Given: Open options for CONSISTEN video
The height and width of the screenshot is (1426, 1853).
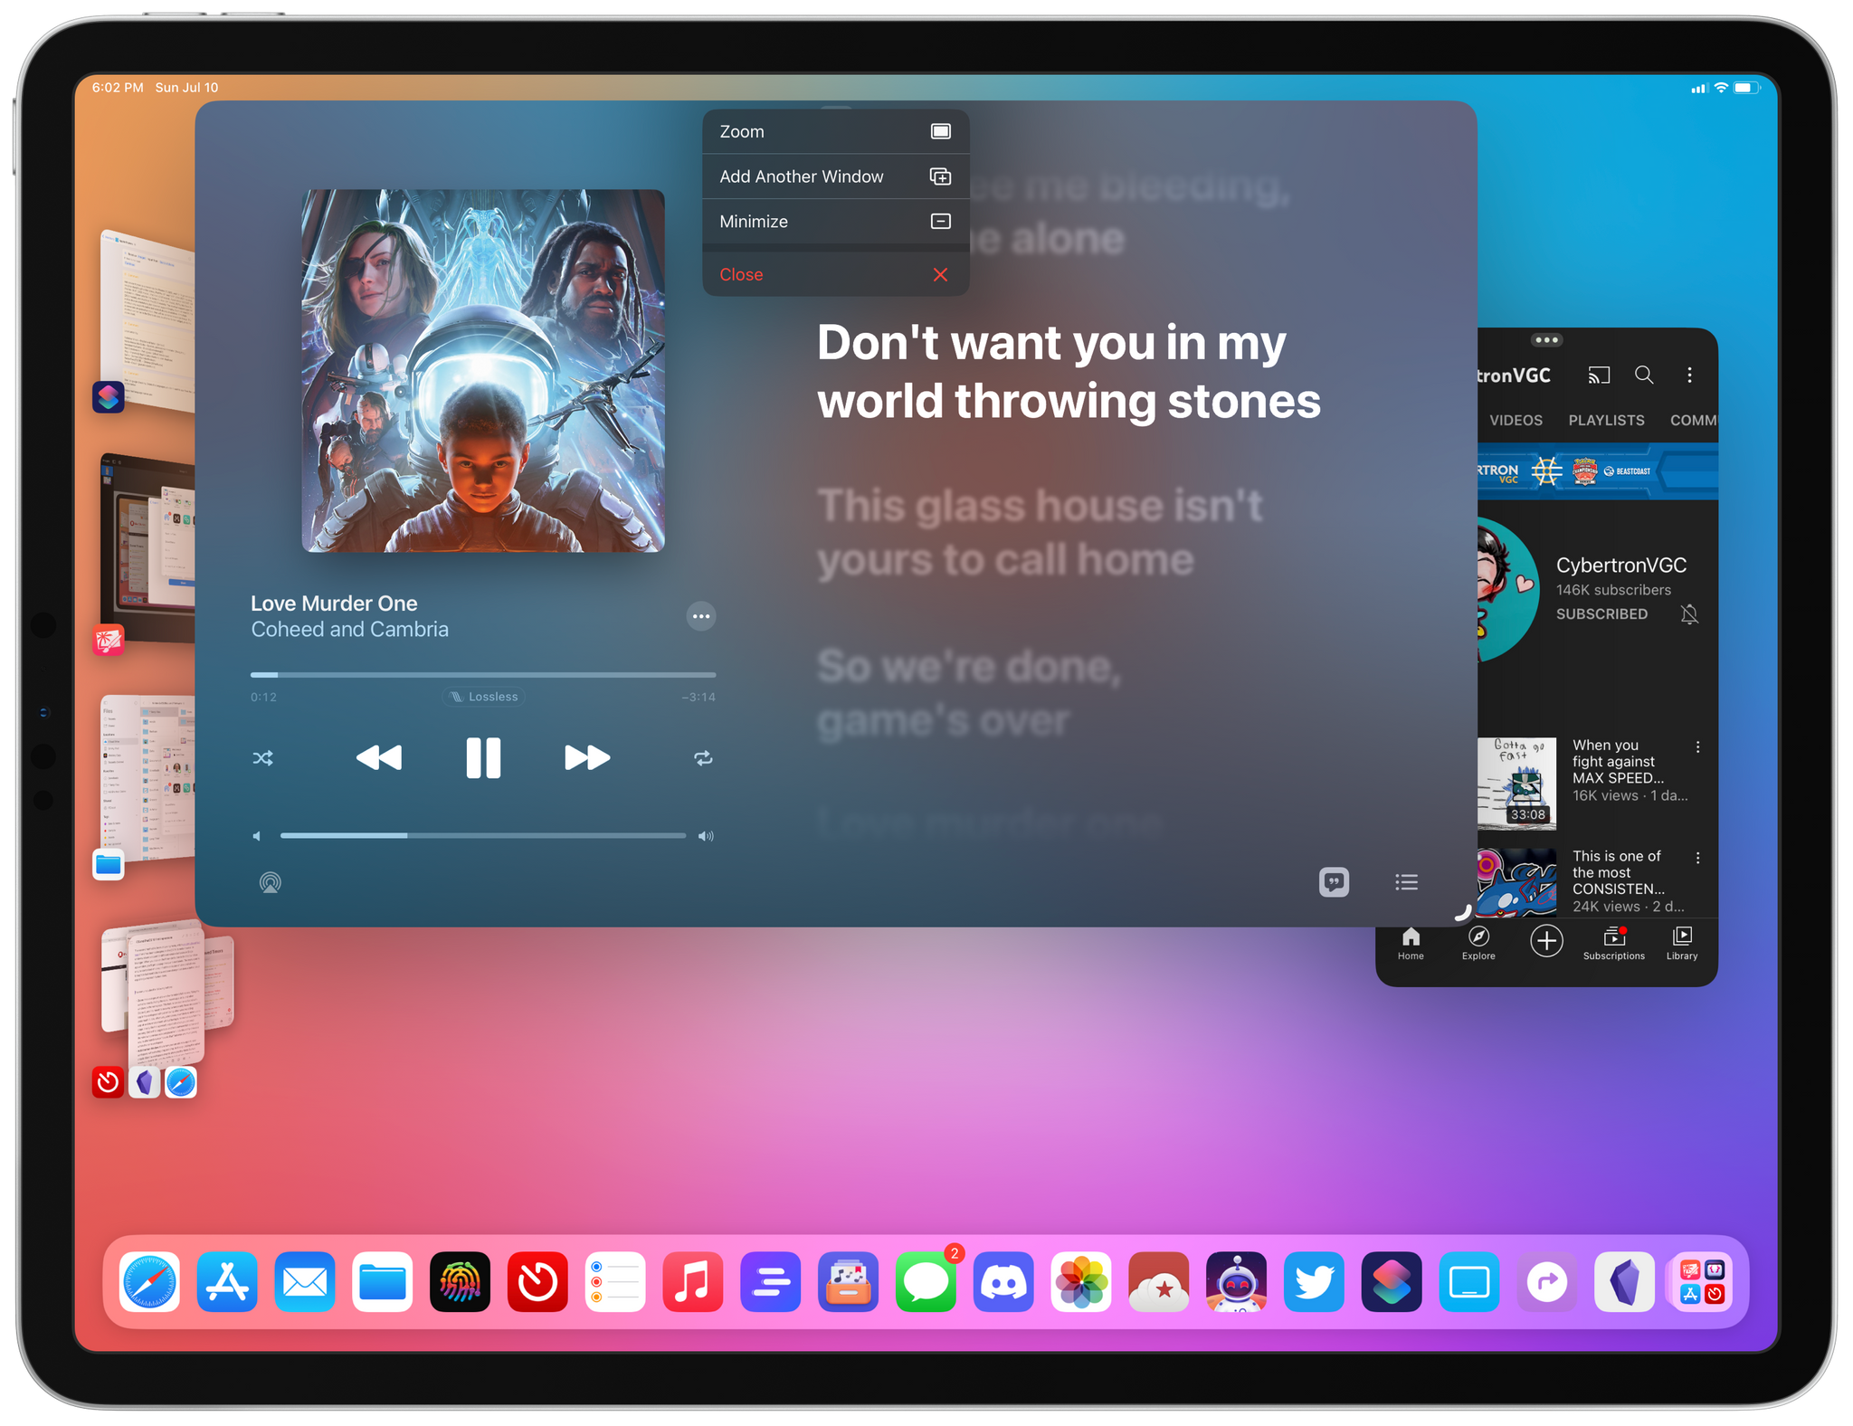Looking at the screenshot, I should [x=1697, y=858].
